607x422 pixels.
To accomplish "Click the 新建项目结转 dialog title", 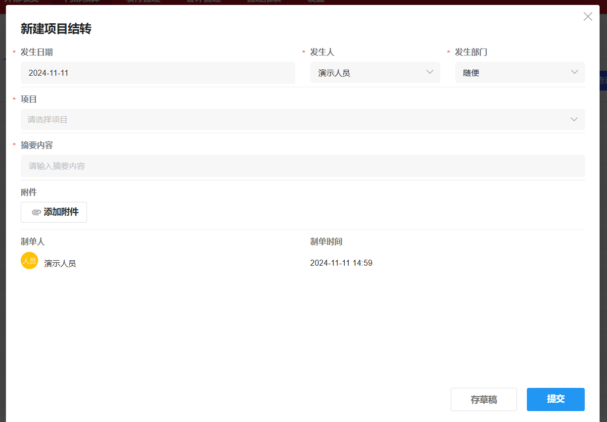I will tap(56, 29).
